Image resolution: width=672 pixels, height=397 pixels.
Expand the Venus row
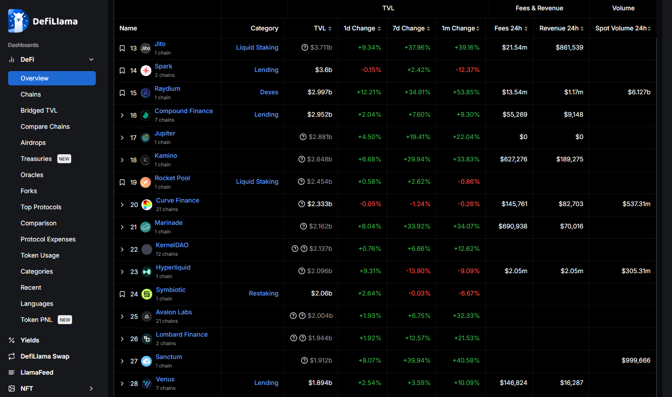[122, 384]
